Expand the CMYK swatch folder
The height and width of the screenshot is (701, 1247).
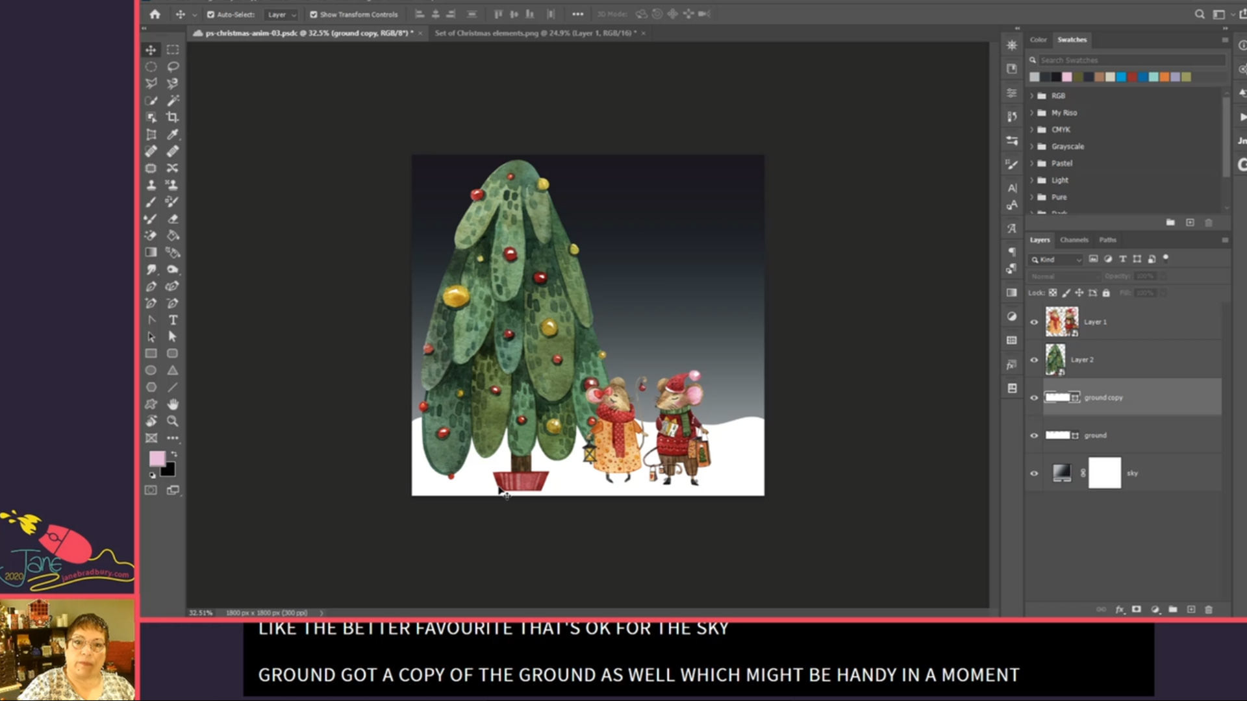click(1032, 130)
